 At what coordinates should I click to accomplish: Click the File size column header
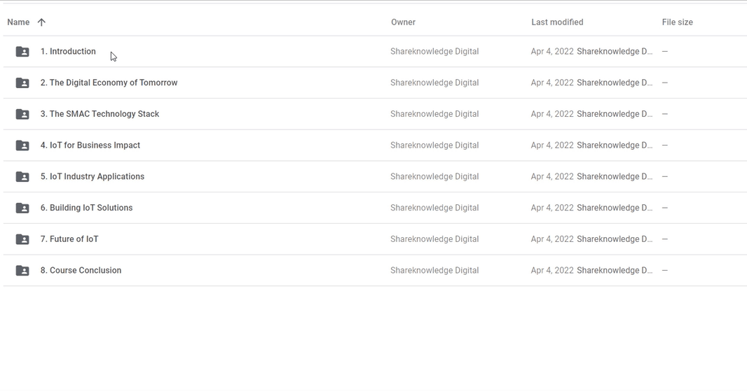677,22
